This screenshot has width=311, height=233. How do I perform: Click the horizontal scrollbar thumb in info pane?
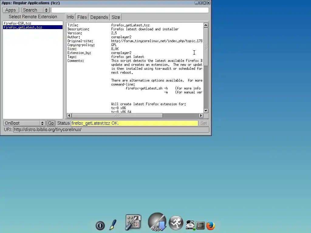pyautogui.click(x=117, y=116)
